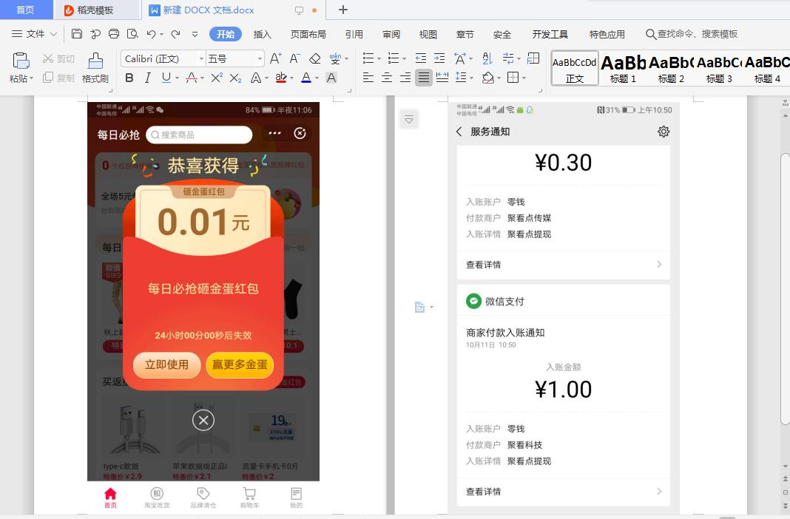Add new document tab with plus
Viewport: 790px width, 519px height.
pos(343,10)
